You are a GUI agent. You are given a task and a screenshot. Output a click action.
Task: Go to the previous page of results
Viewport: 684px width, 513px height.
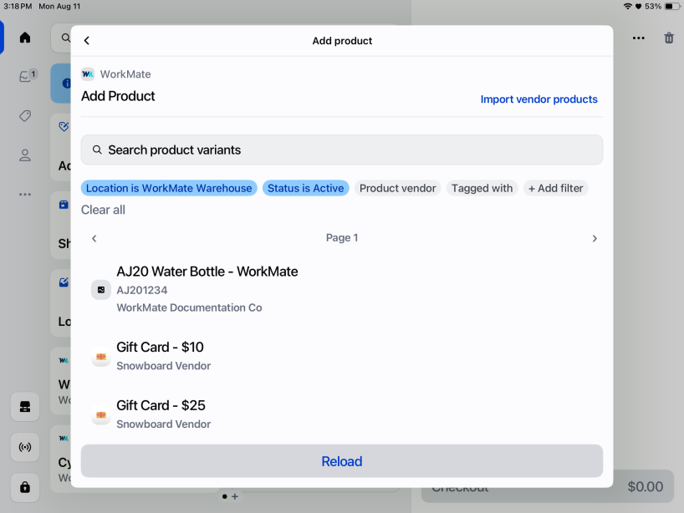(94, 238)
